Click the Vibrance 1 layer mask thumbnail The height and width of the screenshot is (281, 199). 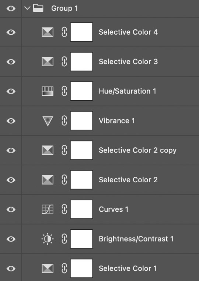pos(81,121)
